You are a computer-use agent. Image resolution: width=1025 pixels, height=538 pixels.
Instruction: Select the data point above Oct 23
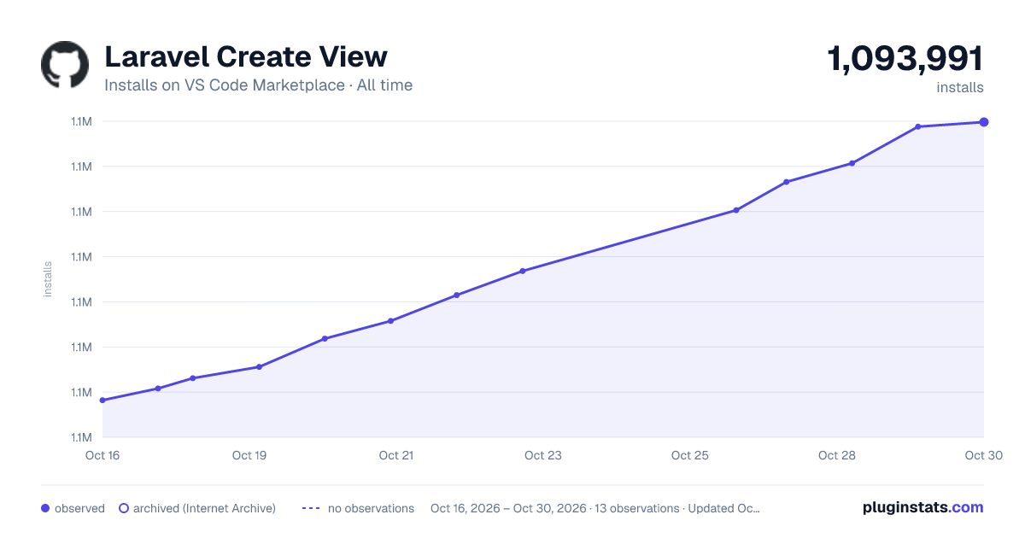coord(523,271)
